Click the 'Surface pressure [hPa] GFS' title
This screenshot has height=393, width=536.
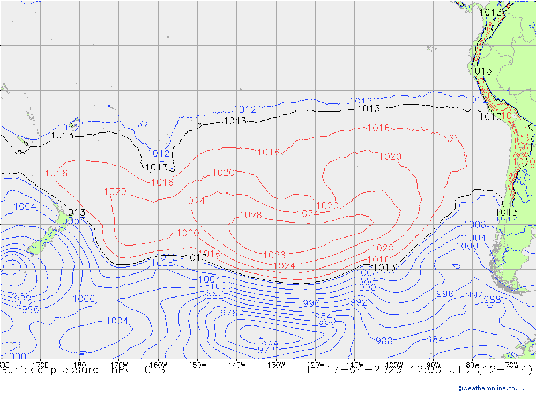point(83,370)
